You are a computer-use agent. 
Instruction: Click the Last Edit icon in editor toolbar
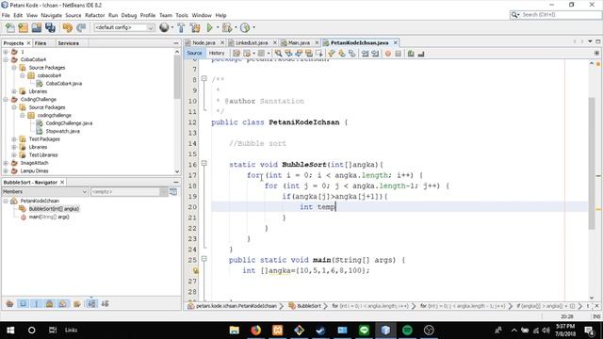coord(236,54)
